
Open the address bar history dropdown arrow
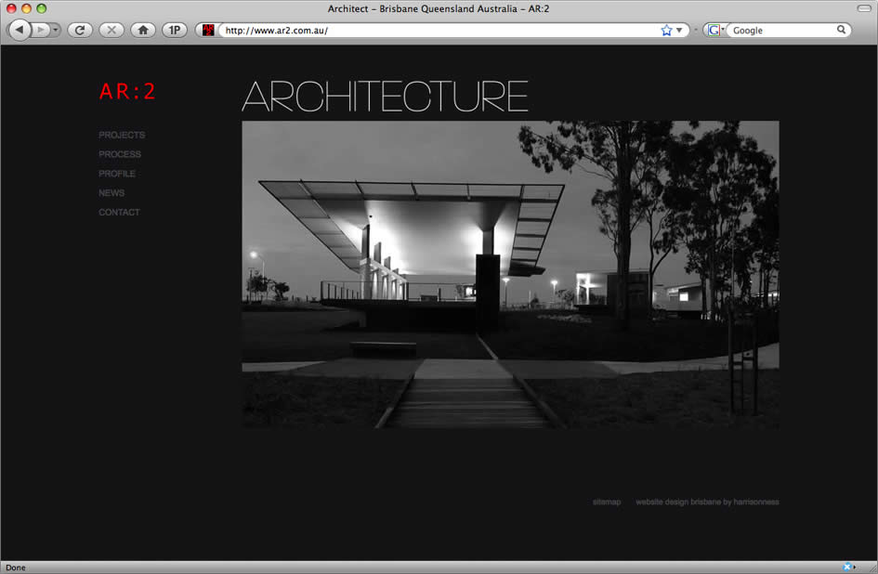[x=679, y=31]
